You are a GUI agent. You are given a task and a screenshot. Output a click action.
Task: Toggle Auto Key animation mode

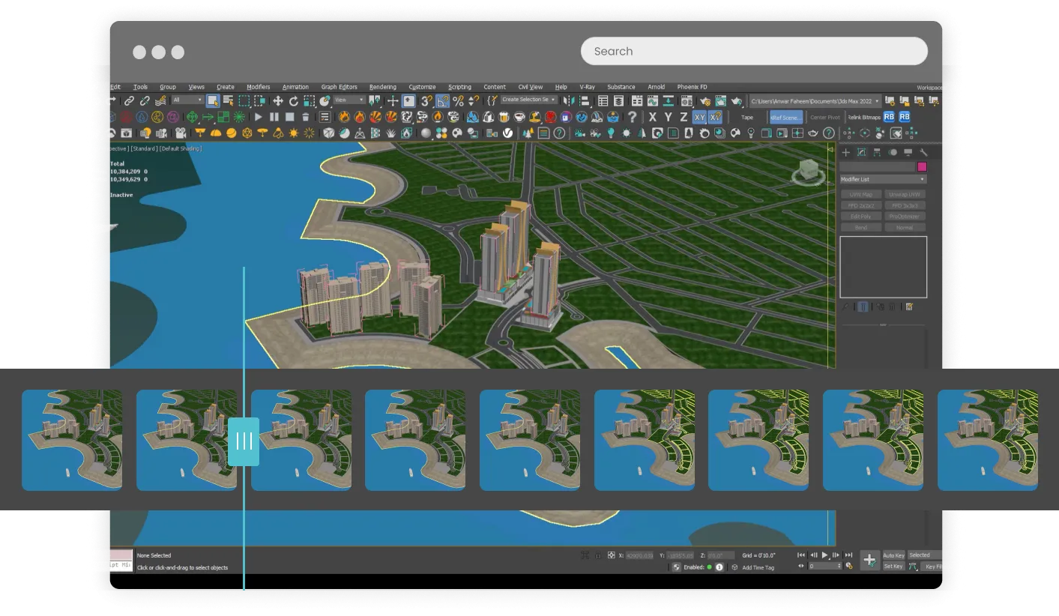coord(893,555)
